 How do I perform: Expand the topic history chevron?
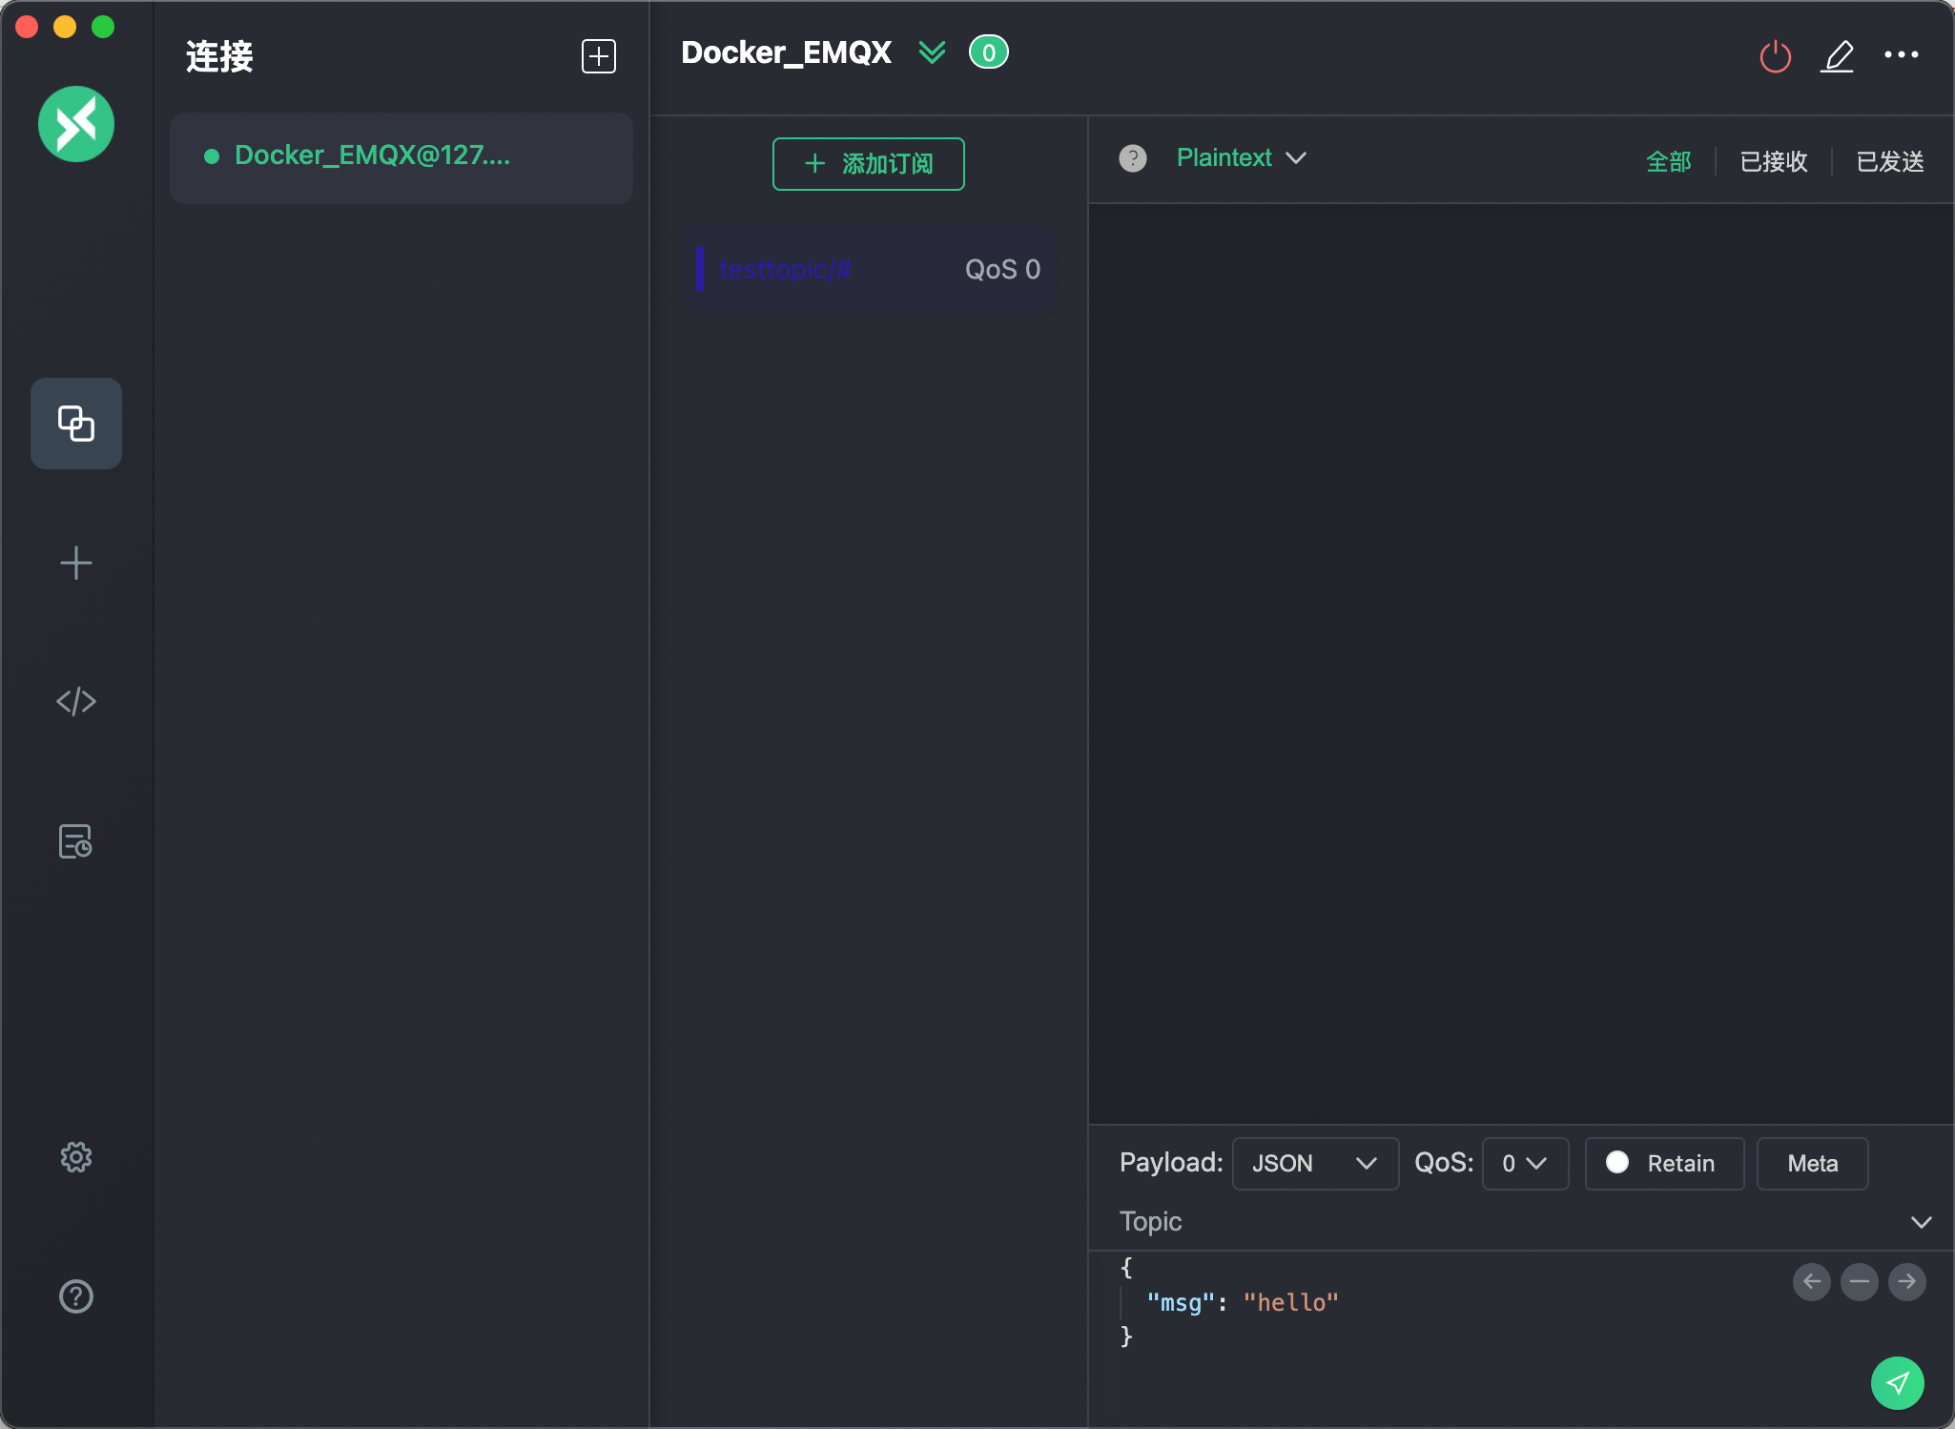click(x=1922, y=1222)
